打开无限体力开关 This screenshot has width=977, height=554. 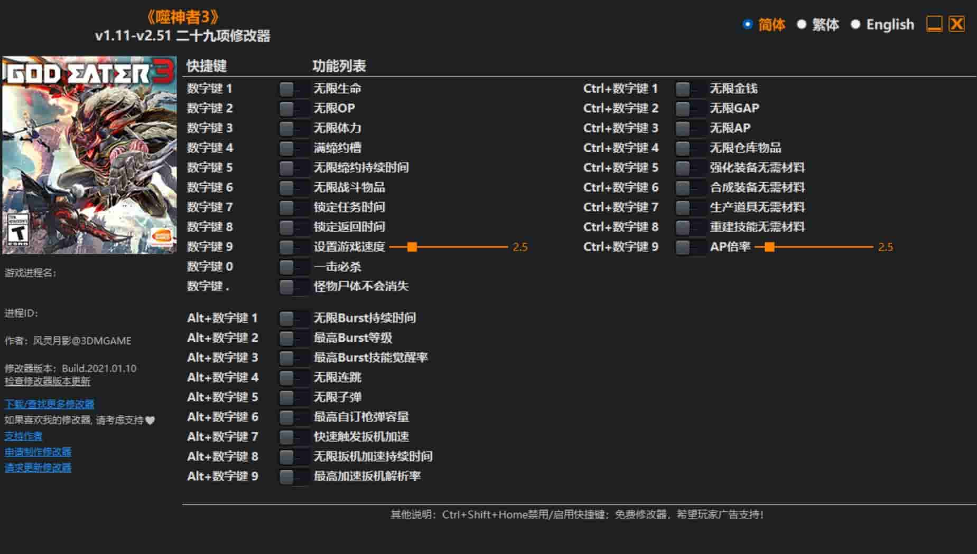(x=294, y=128)
